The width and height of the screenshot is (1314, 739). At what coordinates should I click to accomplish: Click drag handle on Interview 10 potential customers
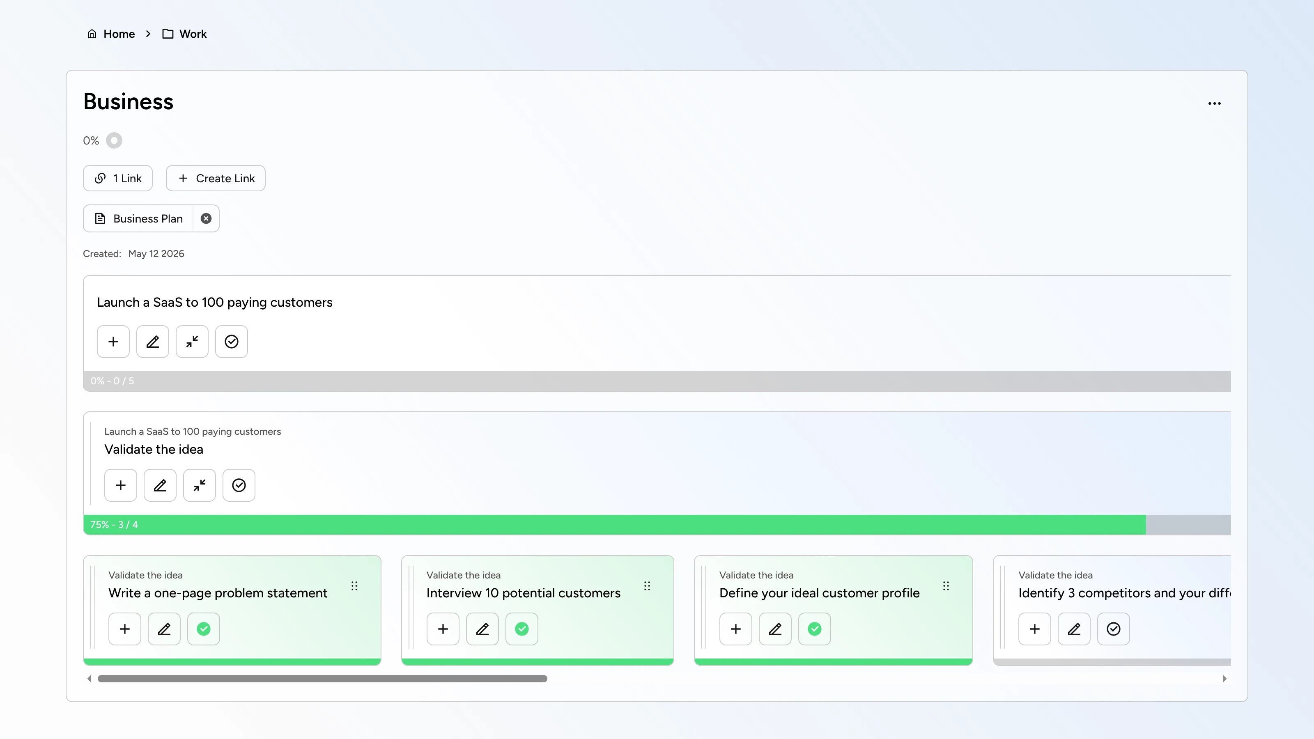(647, 586)
